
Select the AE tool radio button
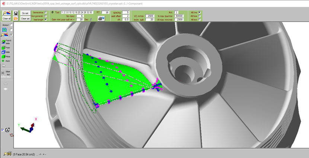(x=200, y=19)
